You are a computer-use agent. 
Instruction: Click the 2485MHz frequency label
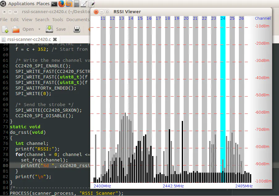[244, 186]
